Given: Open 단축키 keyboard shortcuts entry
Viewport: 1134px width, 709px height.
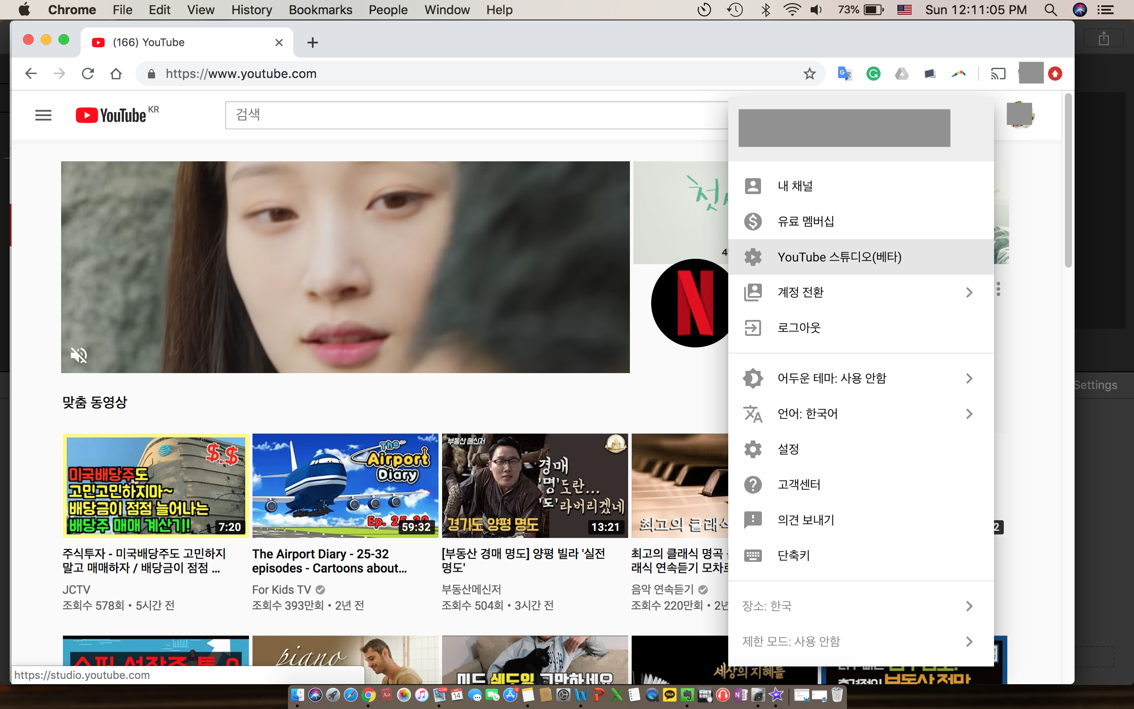Looking at the screenshot, I should 861,556.
